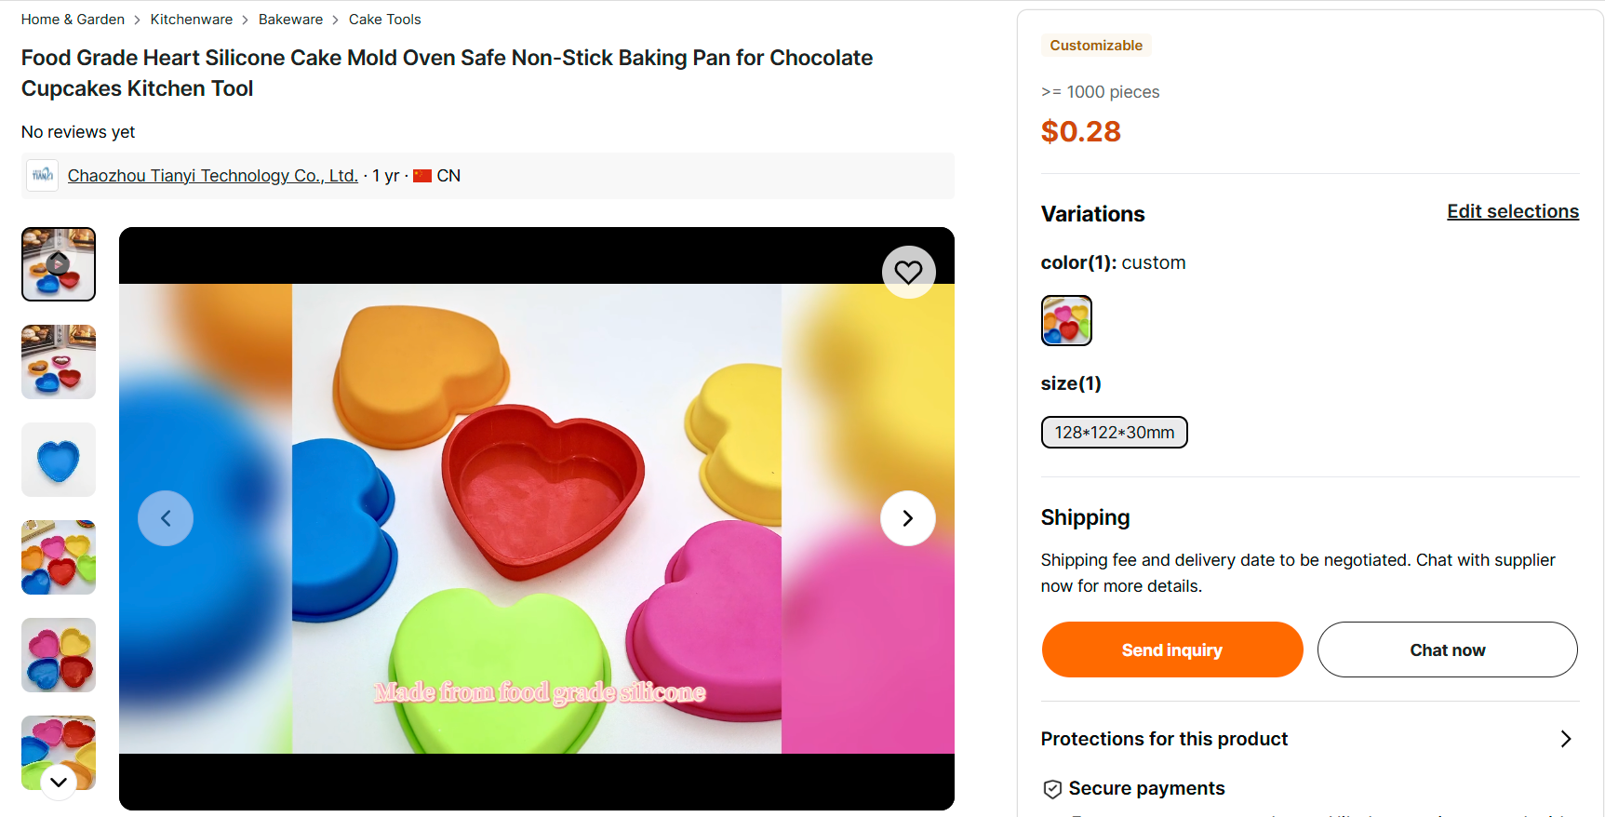Navigate to Home & Garden category
1605x817 pixels.
coord(73,20)
